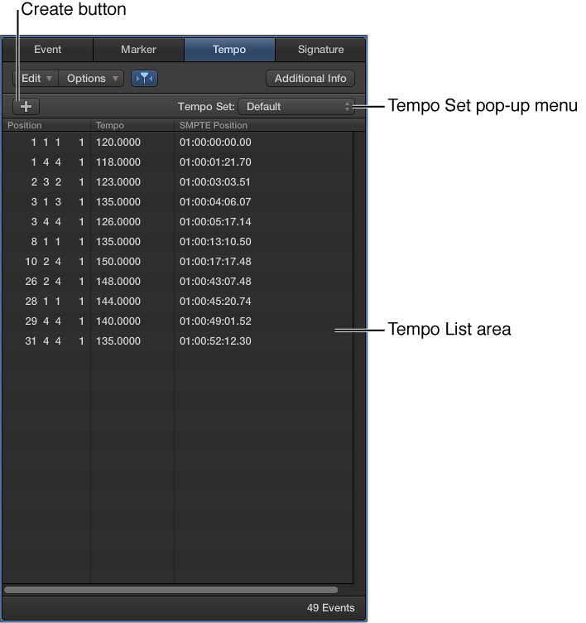Click the Tempo column header
Screen dimensions: 586x623
[x=132, y=125]
